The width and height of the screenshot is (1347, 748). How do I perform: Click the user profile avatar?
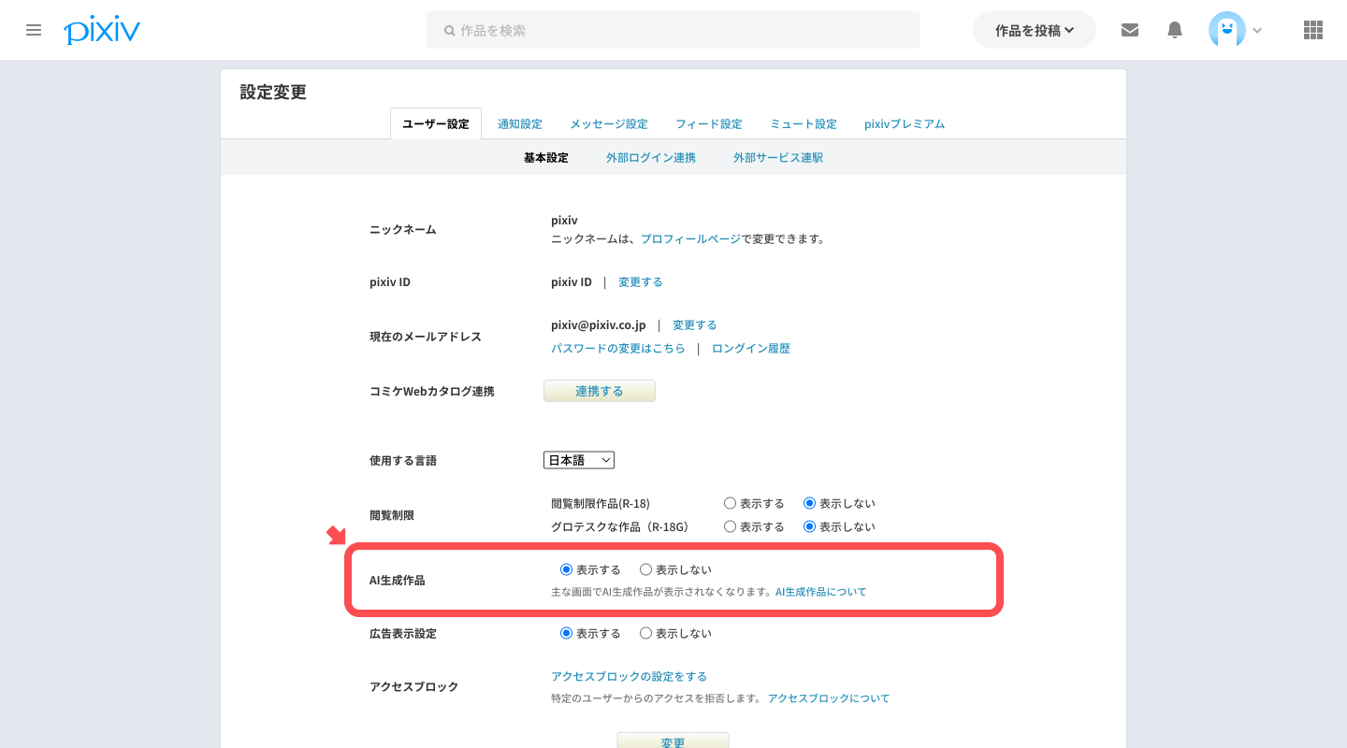coord(1226,30)
